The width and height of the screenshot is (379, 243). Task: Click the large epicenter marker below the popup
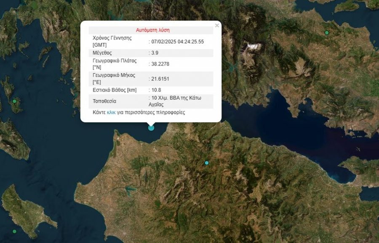click(151, 127)
